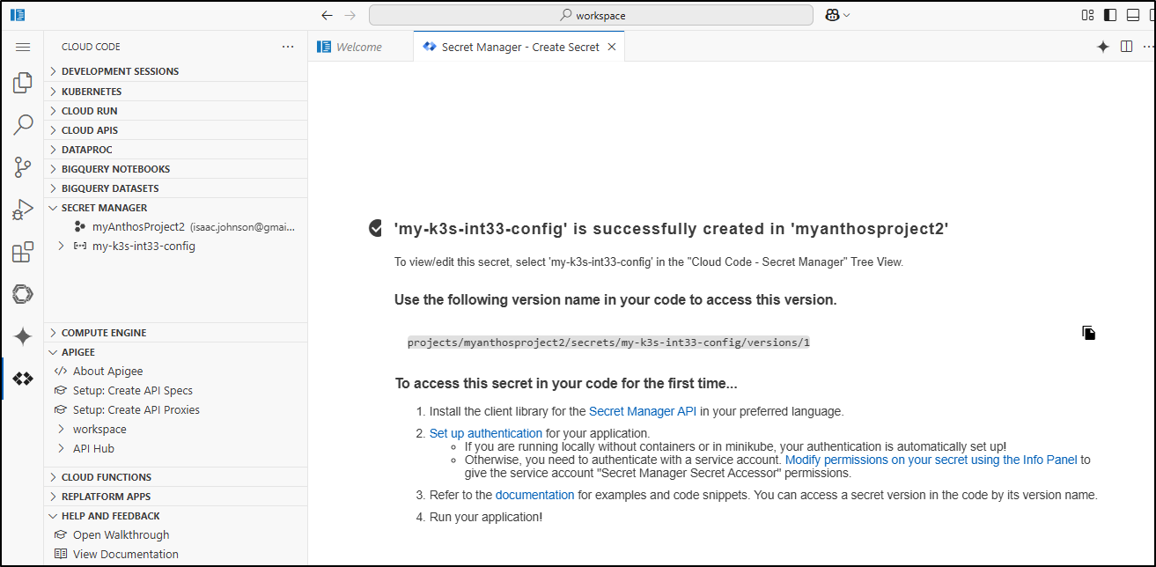Copy the secret version name
Screen dimensions: 1156x567
point(1089,333)
